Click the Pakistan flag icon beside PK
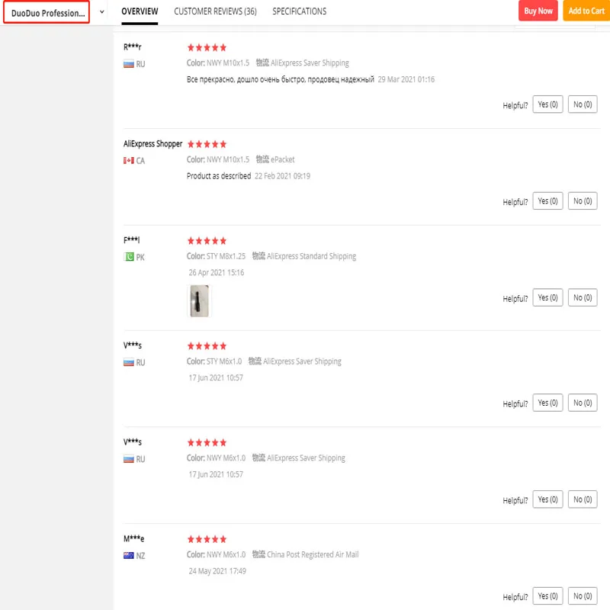 coord(129,257)
